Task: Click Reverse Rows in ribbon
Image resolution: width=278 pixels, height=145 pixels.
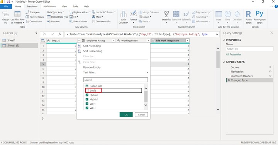Action: click(35, 17)
